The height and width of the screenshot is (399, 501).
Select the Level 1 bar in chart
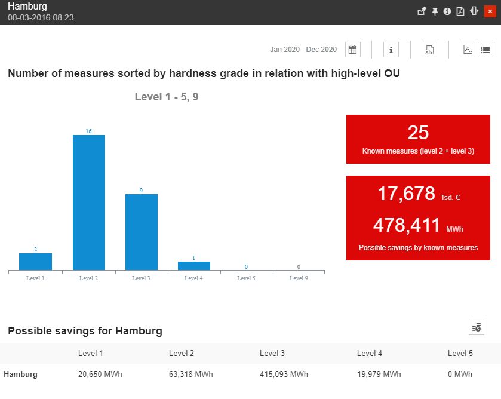pos(35,262)
